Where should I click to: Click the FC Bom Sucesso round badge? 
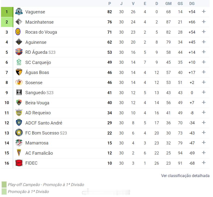tap(19, 133)
